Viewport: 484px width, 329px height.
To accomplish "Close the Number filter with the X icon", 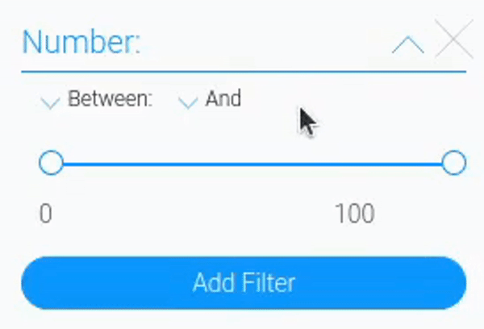I will 453,40.
